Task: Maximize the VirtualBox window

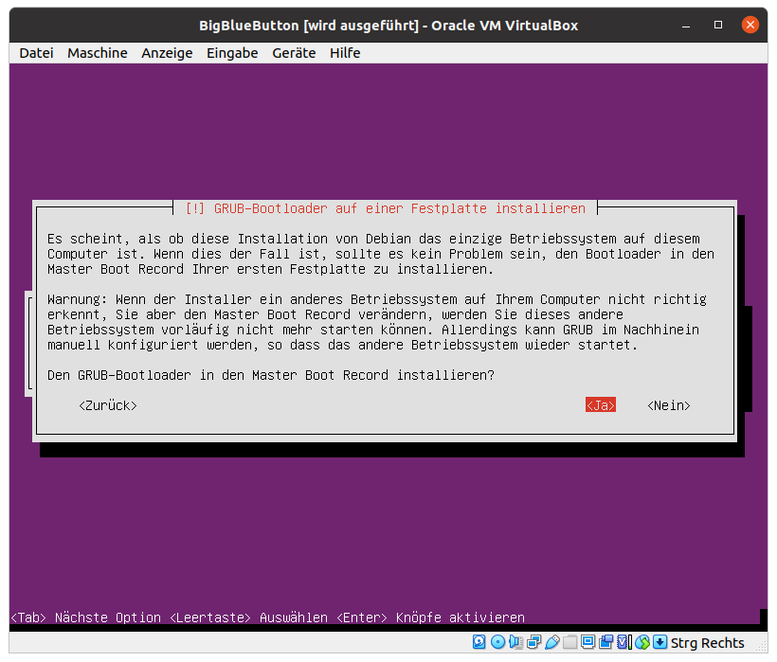Action: [x=718, y=25]
